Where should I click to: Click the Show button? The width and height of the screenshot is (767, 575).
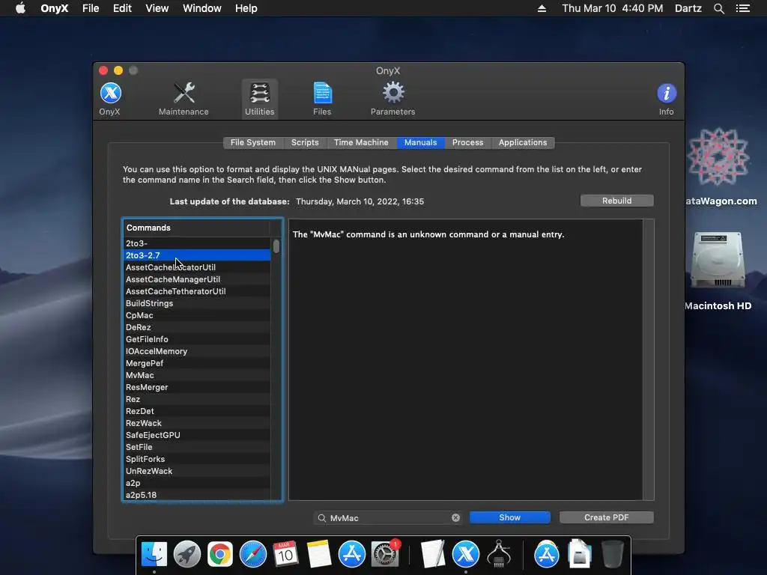pos(509,517)
